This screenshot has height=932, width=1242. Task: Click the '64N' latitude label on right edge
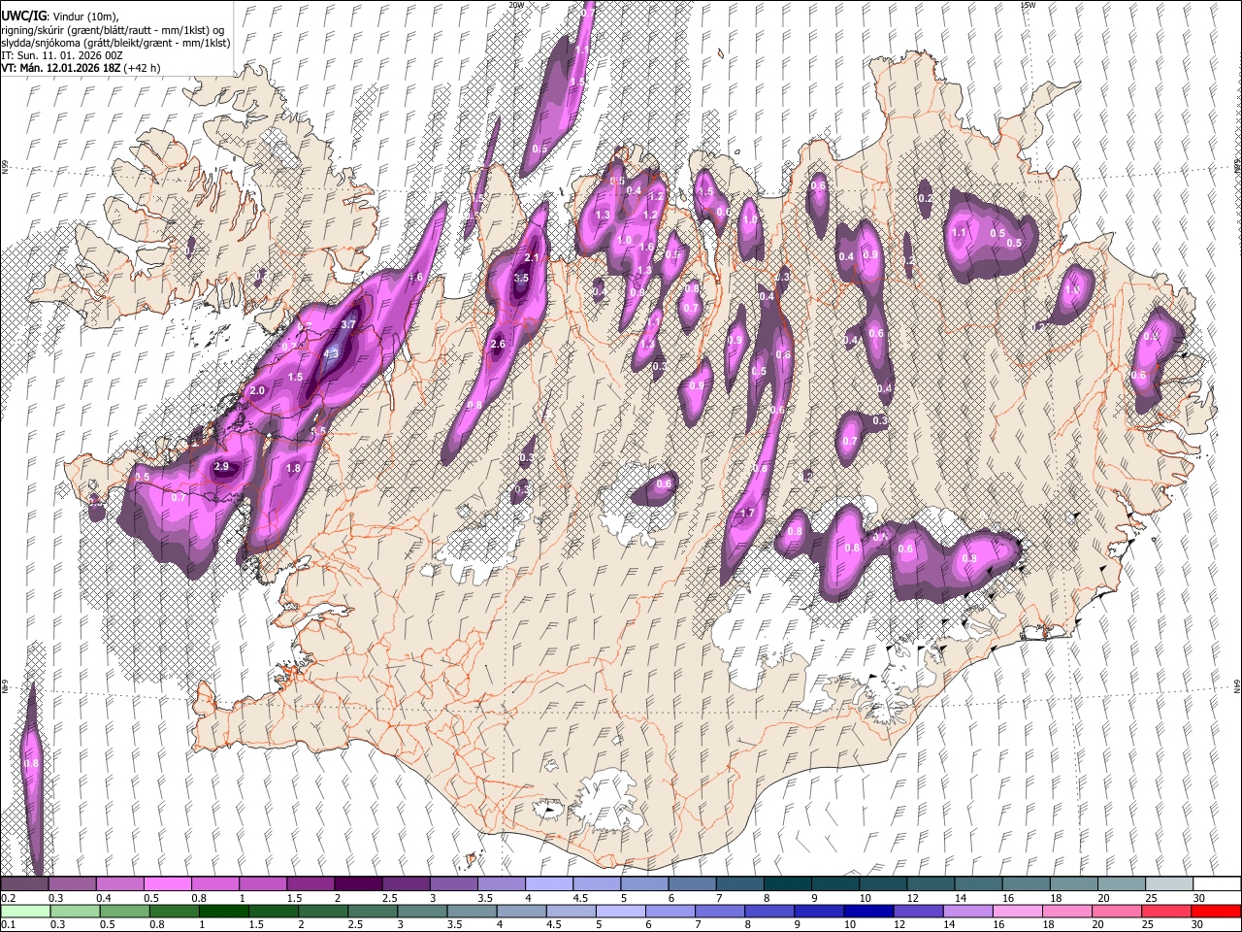point(1237,685)
